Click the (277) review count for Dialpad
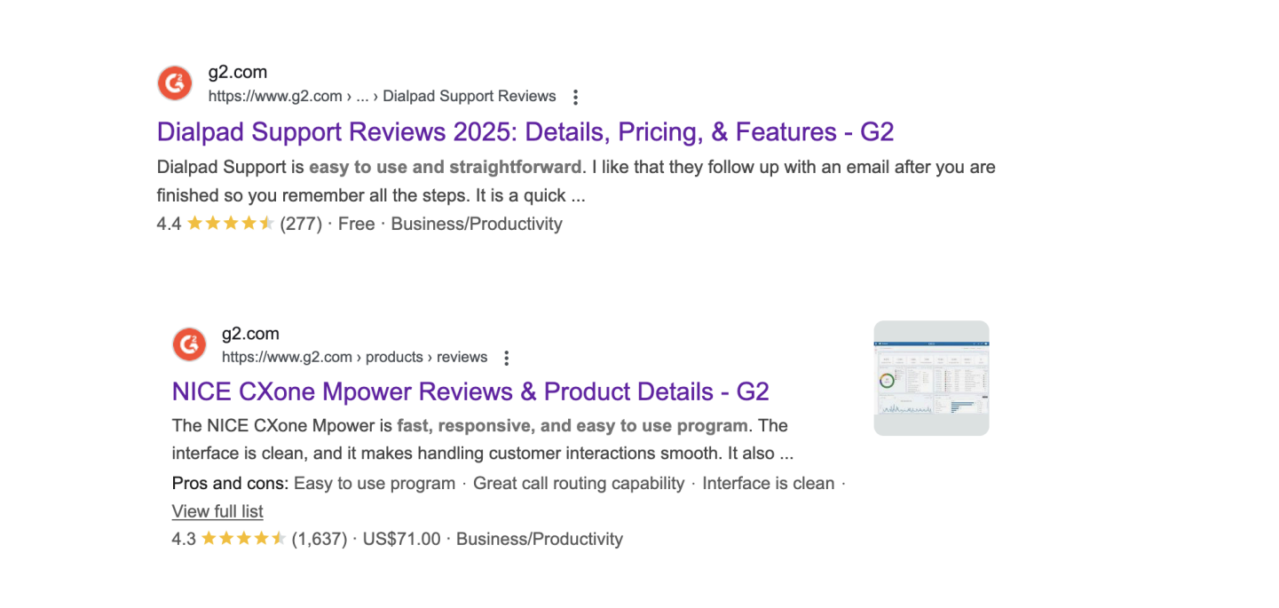 coord(302,223)
